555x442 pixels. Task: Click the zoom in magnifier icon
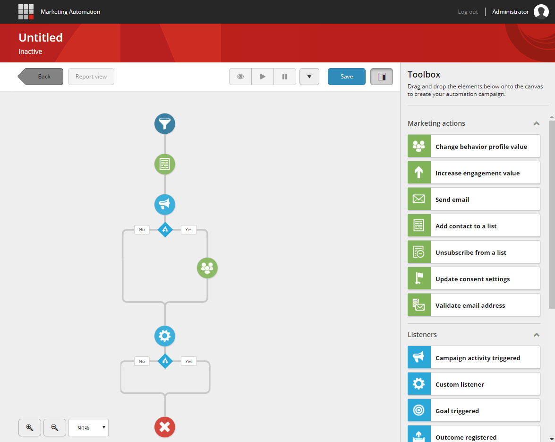click(29, 427)
